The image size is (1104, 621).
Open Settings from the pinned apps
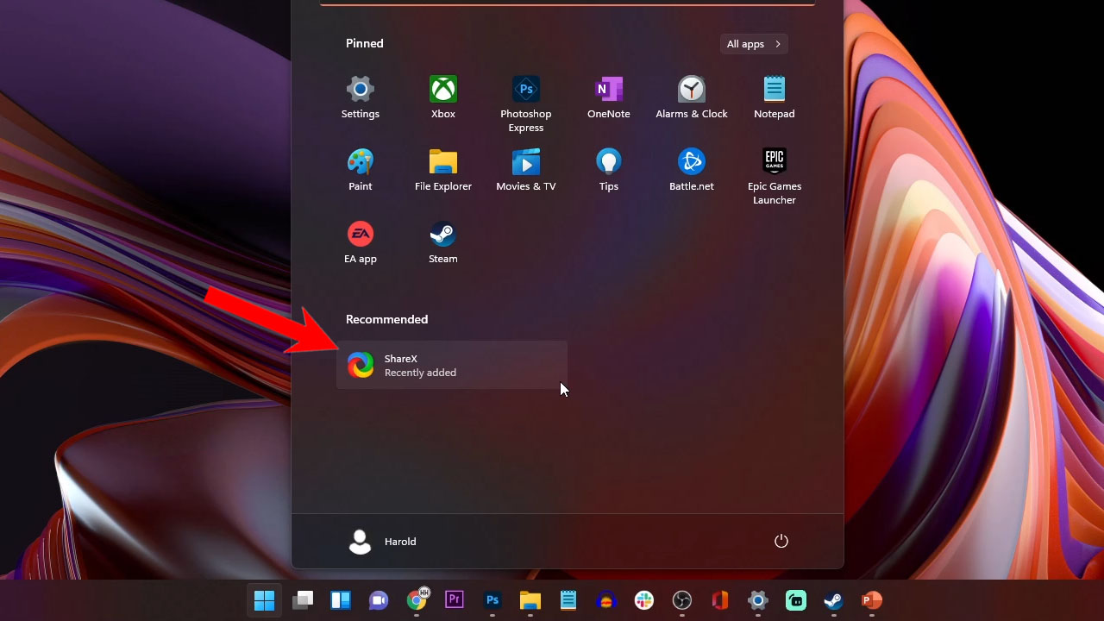(x=361, y=97)
